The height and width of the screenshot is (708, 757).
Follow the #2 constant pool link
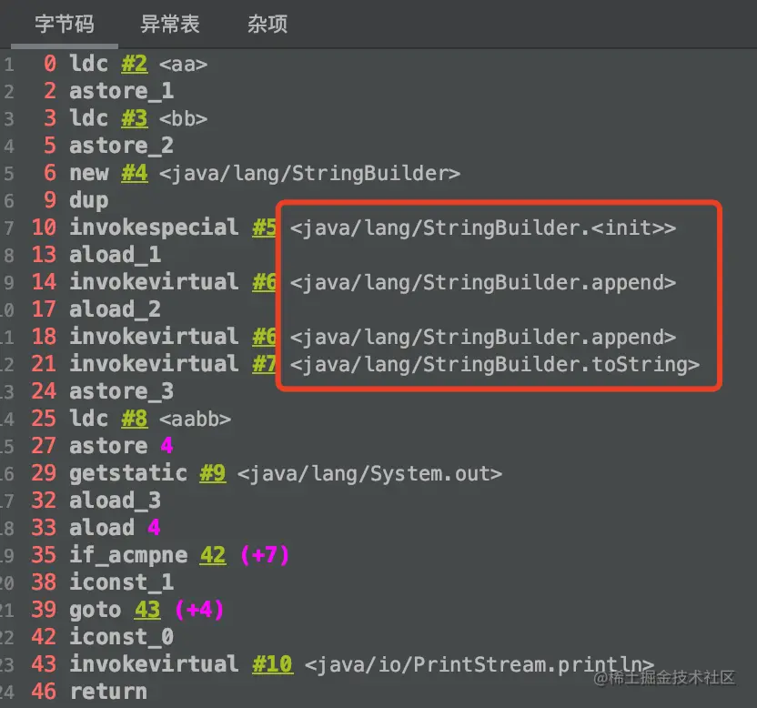click(135, 64)
